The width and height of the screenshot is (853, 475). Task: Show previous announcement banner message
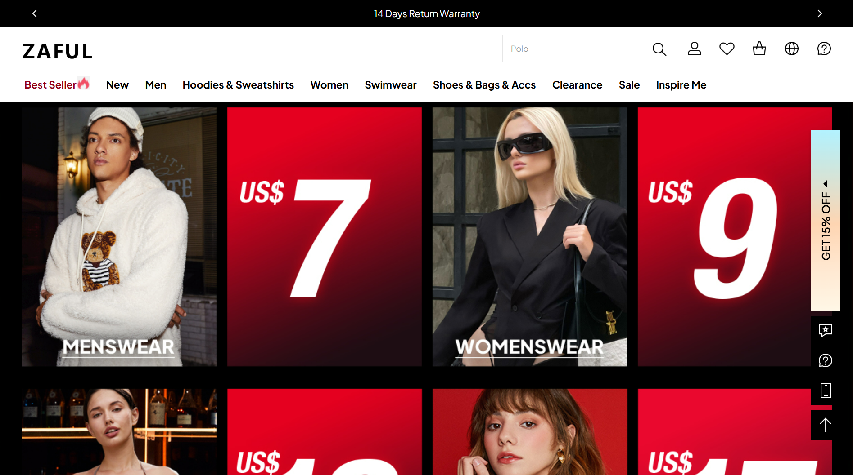pyautogui.click(x=35, y=13)
